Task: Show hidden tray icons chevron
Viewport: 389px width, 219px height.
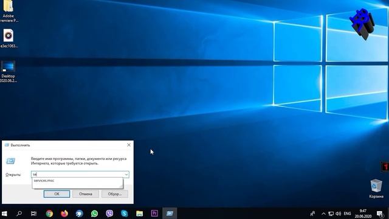Action: [323, 214]
